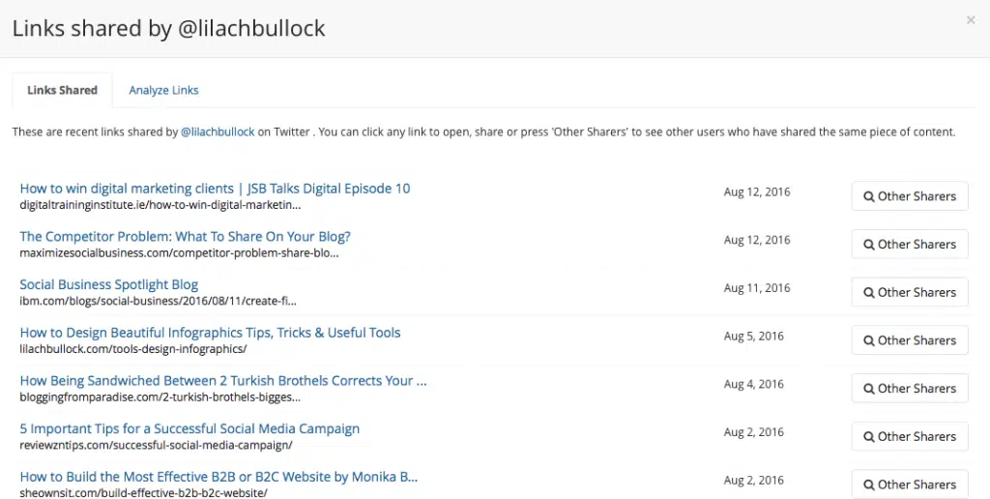This screenshot has width=990, height=499.
Task: Click Other Sharers for Social Media Campaign row
Action: click(910, 436)
